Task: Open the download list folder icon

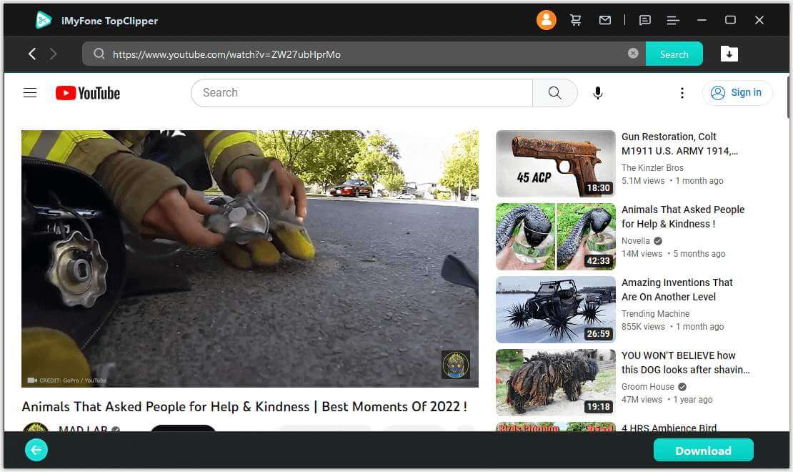Action: (729, 54)
